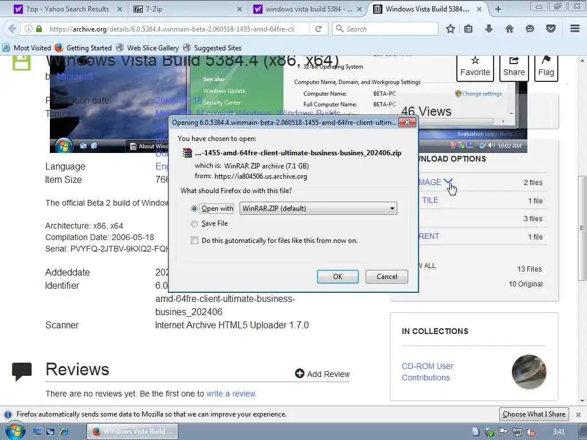The width and height of the screenshot is (587, 440).
Task: Click the CD-ROM collection thumbnail image
Action: pyautogui.click(x=529, y=371)
